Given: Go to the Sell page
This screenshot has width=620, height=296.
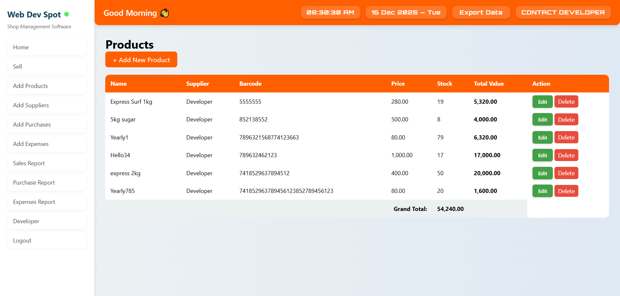Looking at the screenshot, I should coord(47,67).
